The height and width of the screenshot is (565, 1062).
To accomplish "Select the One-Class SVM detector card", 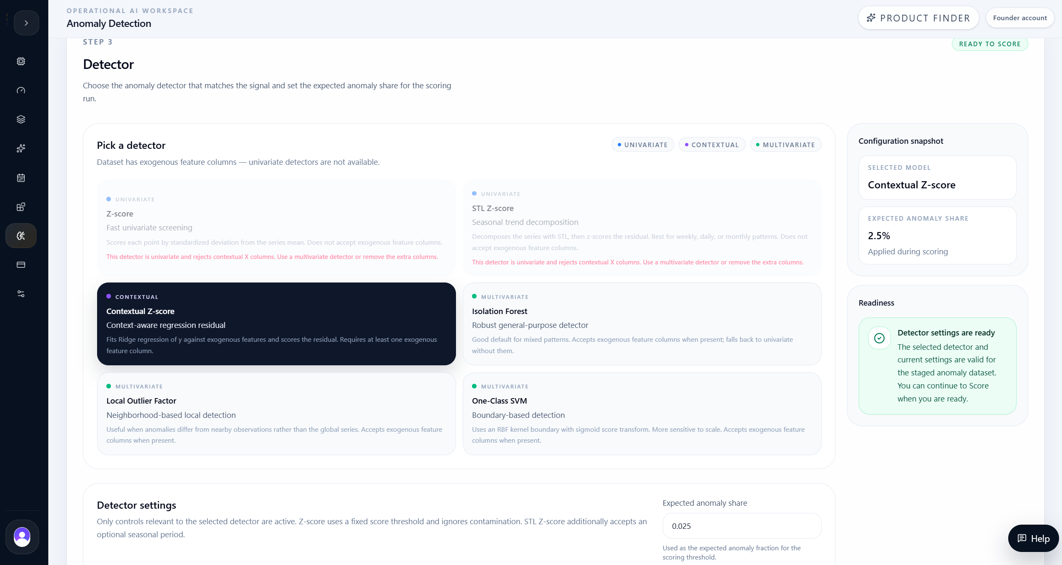I will click(x=642, y=414).
